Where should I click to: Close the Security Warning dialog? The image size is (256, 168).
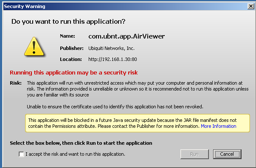pyautogui.click(x=250, y=6)
